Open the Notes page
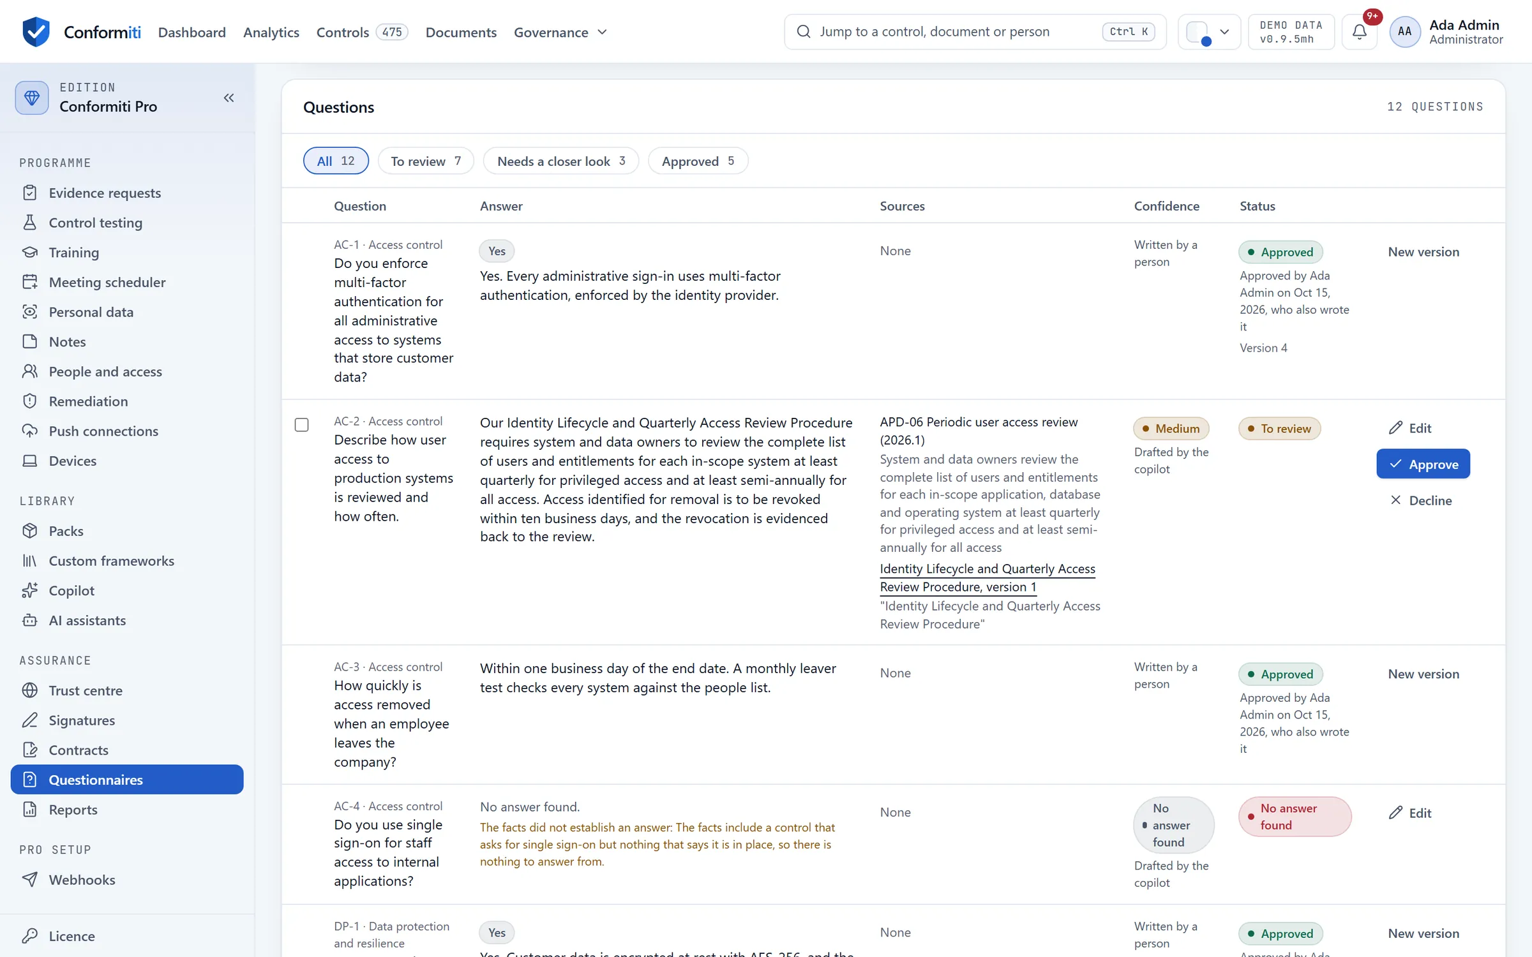Screen dimensions: 1532x957 pyautogui.click(x=127, y=341)
